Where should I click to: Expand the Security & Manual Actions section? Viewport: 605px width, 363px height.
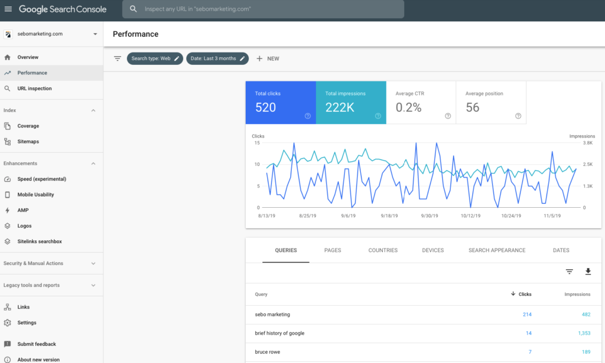93,264
